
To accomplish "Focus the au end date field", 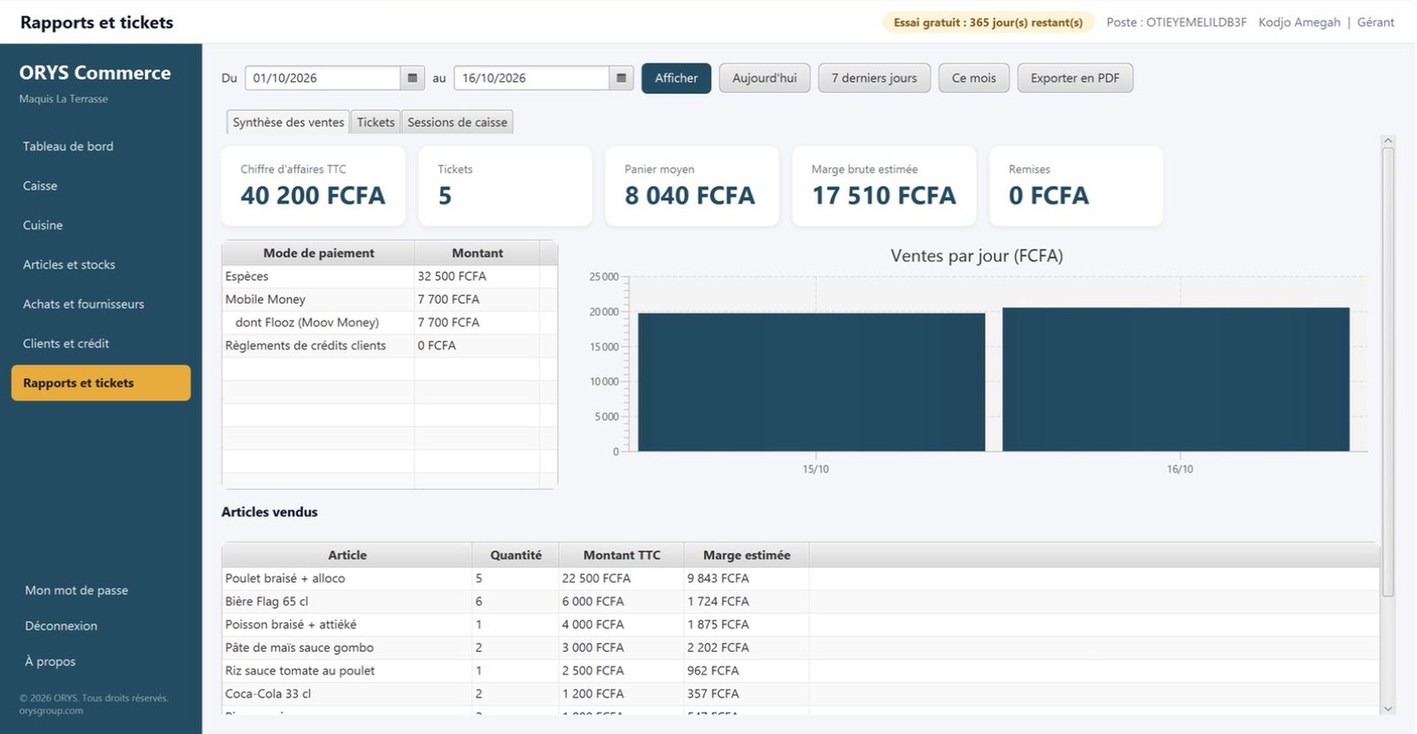I will (x=531, y=78).
